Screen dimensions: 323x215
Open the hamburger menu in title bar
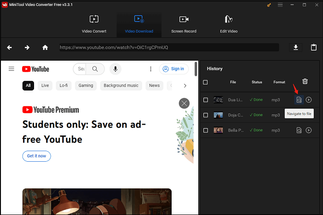(x=280, y=5)
